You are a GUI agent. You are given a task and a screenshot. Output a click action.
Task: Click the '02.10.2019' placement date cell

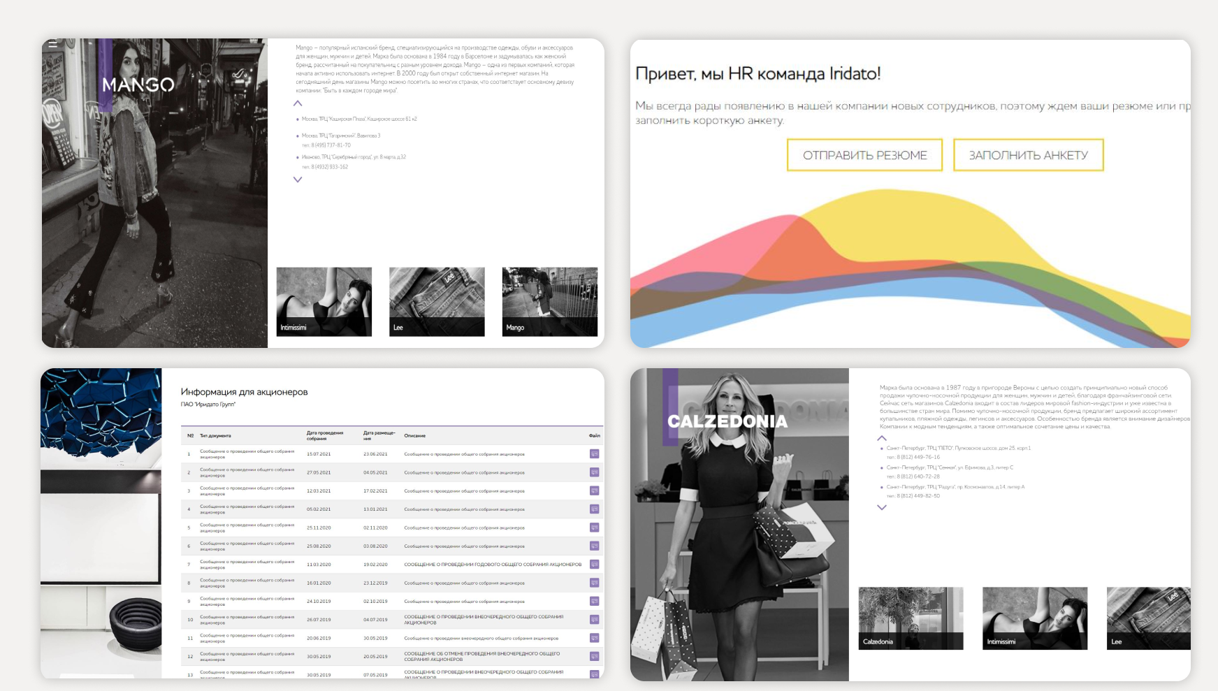[375, 601]
